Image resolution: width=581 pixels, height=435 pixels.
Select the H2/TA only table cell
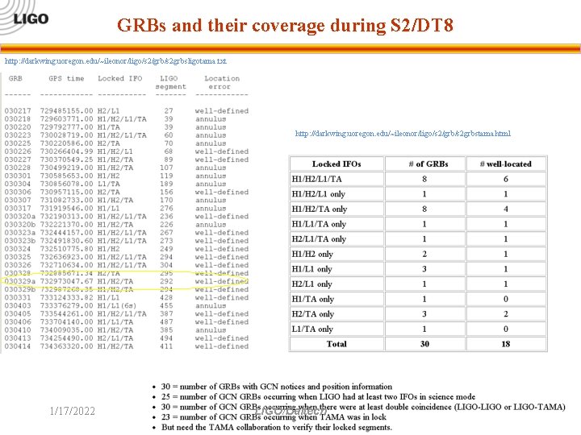[x=336, y=313]
